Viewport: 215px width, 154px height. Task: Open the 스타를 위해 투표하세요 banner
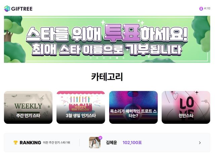[x=107, y=39]
